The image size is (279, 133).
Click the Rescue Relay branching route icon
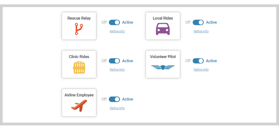[79, 29]
